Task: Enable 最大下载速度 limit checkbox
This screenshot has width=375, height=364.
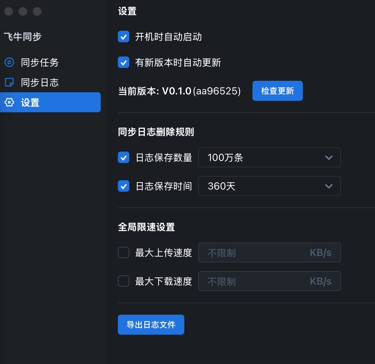Action: coord(124,281)
